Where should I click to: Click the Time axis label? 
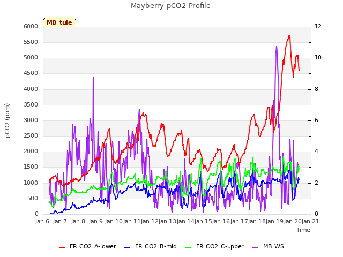click(x=303, y=230)
